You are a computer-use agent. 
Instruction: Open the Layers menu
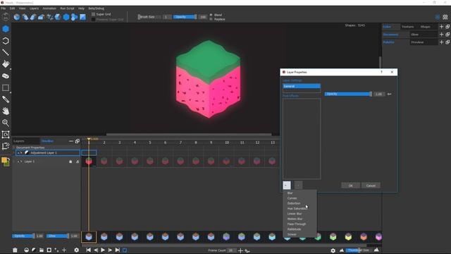[34, 8]
